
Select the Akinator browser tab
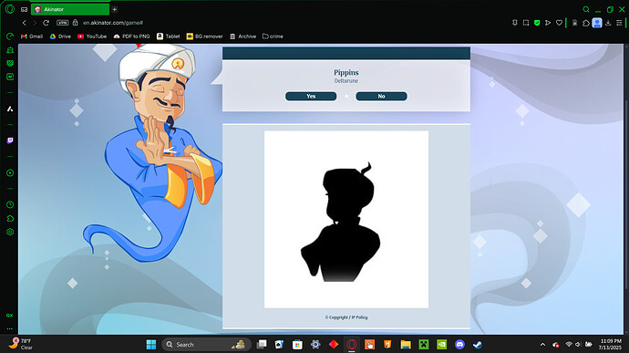click(x=70, y=9)
